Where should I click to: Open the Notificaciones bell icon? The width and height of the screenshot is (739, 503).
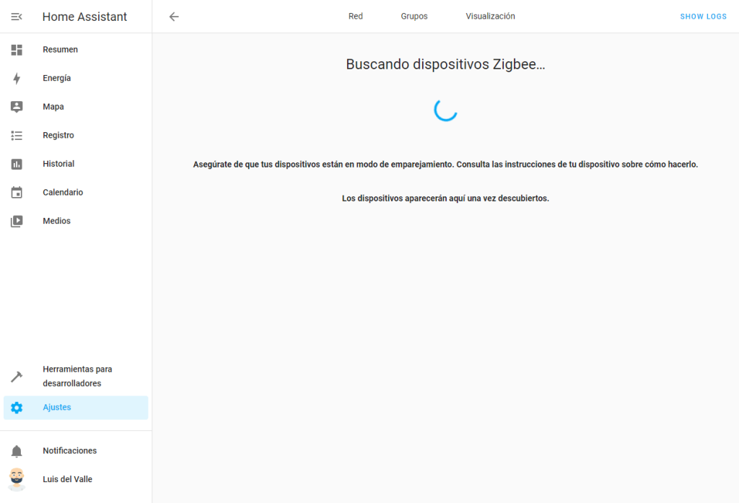coord(17,451)
